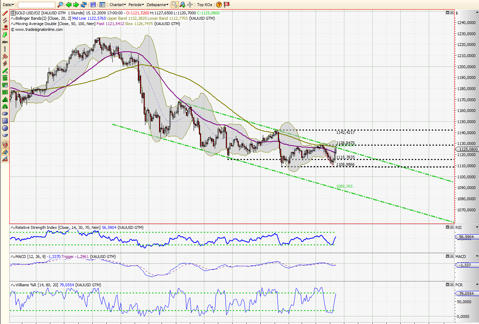Click the Relative Strength Index legend label
This screenshot has width=479, height=324.
(x=77, y=227)
